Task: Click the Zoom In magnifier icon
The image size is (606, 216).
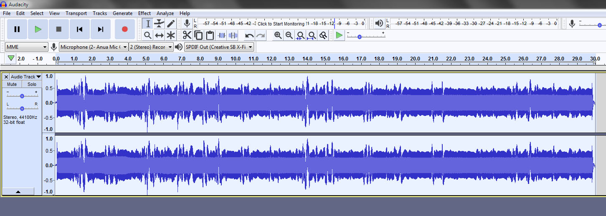Action: click(278, 35)
